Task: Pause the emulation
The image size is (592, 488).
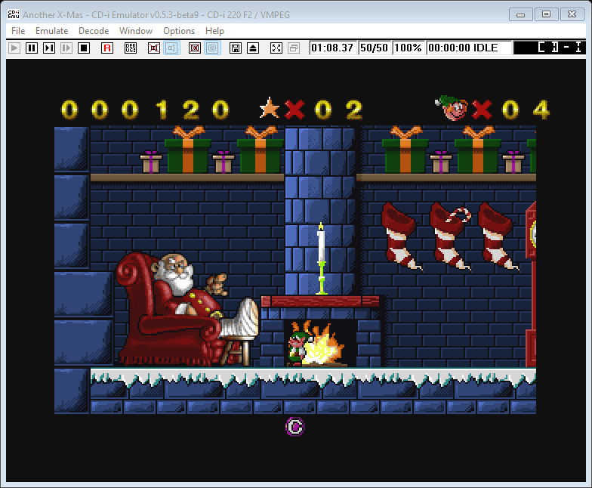Action: [32, 48]
